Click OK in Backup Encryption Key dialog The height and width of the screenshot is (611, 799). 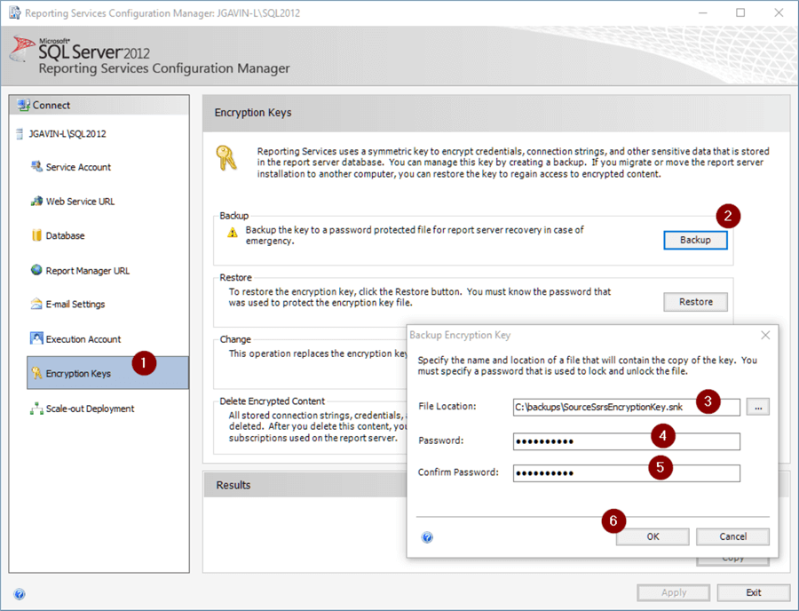[653, 536]
